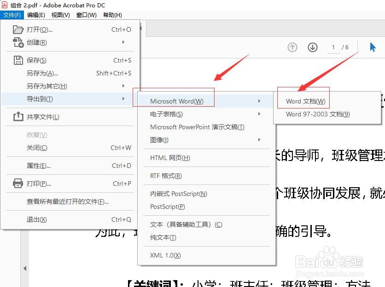Click the Print printer icon
The width and height of the screenshot is (385, 287).
[x=18, y=183]
